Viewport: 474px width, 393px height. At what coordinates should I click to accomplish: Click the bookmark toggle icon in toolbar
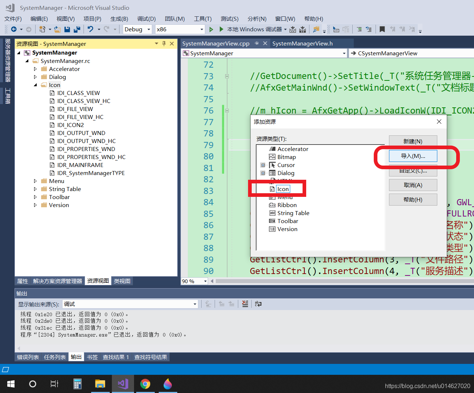pos(382,29)
